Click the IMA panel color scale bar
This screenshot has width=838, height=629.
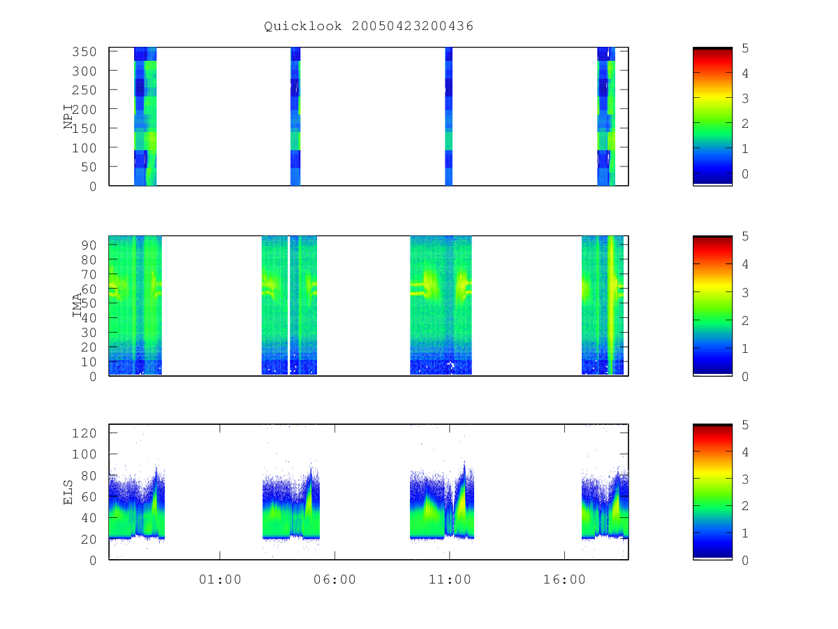[x=712, y=305]
